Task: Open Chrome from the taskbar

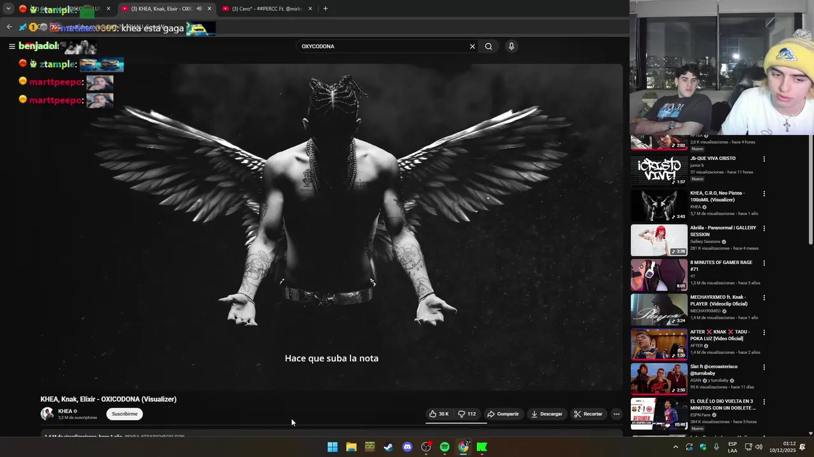Action: 464,447
